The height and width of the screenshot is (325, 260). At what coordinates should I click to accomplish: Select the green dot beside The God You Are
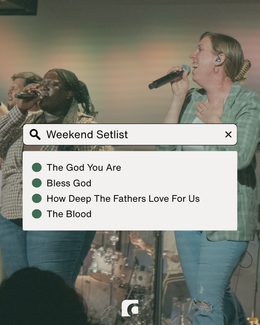coord(37,167)
